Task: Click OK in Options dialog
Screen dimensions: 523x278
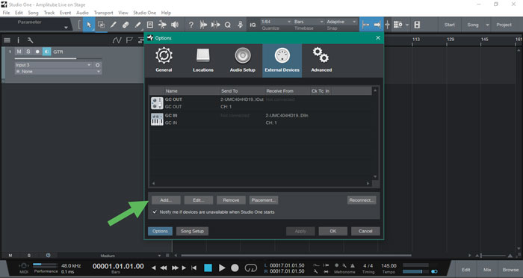Action: pyautogui.click(x=333, y=231)
